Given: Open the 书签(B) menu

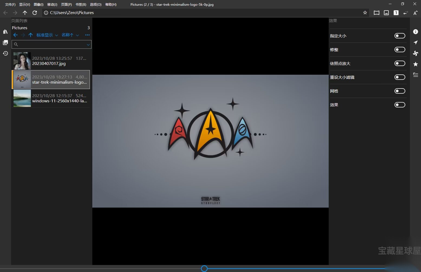Looking at the screenshot, I should click(x=81, y=4).
